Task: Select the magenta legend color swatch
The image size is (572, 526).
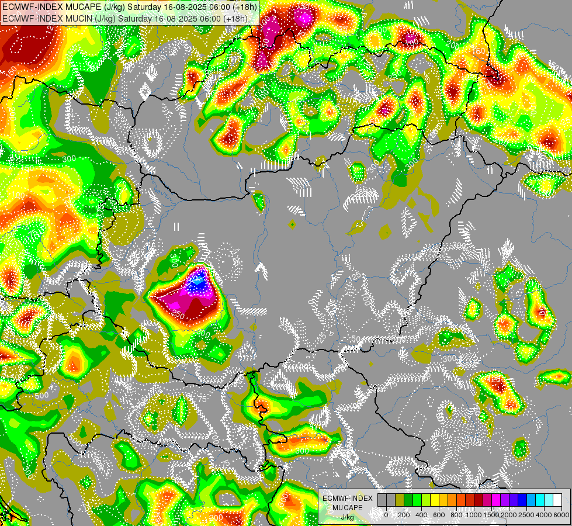Action: point(497,500)
